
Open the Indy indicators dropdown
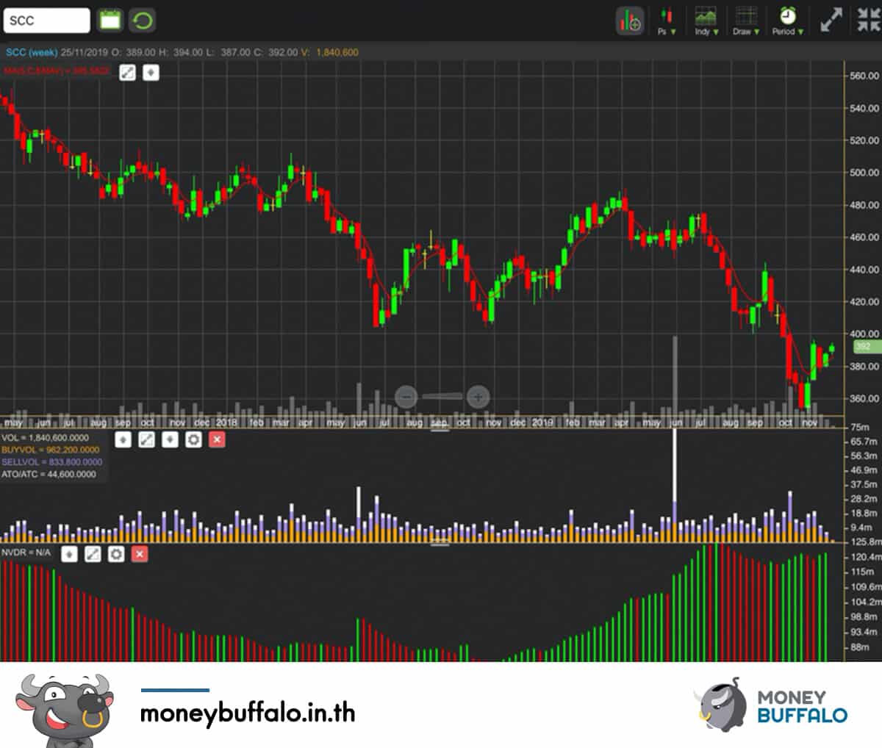tap(706, 21)
